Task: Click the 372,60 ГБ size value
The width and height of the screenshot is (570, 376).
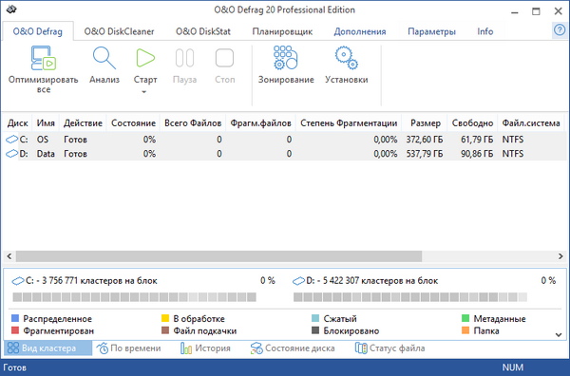Action: pyautogui.click(x=425, y=140)
